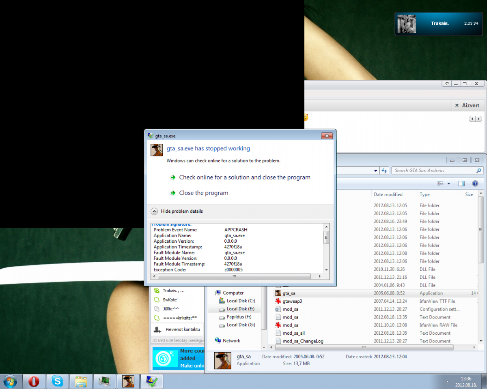The image size is (487, 389).
Task: Select the gtaweap3 file row
Action: [x=375, y=301]
